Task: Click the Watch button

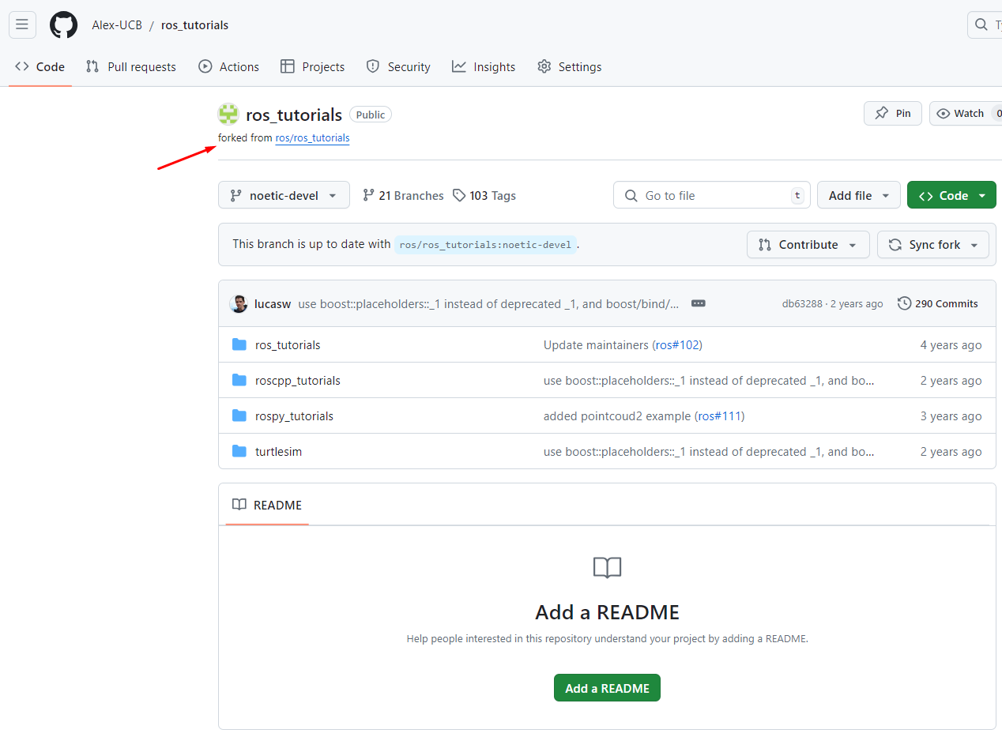Action: pos(966,113)
